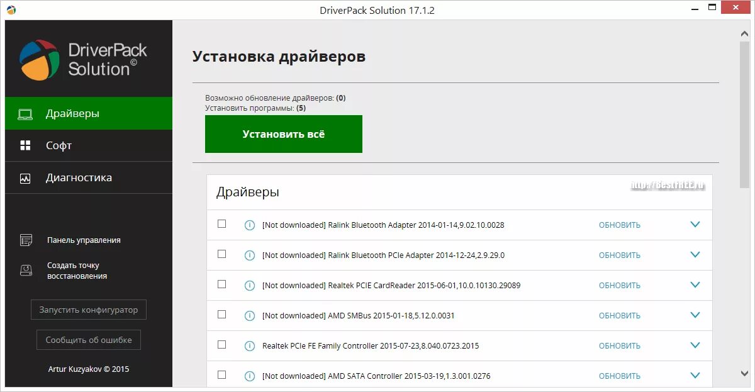Click Ralink Bluetooth PCIe Adapter 2014-12-24 text
Screen dimensions: 755x392
383,255
